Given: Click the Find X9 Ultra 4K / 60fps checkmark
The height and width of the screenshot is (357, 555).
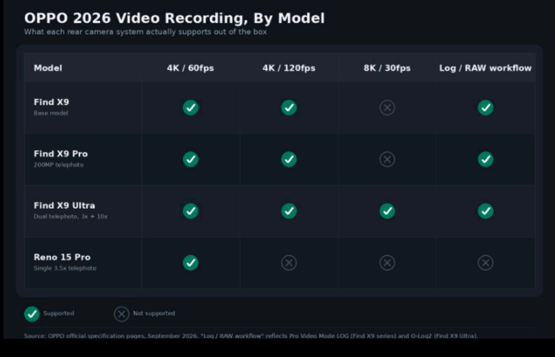Looking at the screenshot, I should pos(191,211).
